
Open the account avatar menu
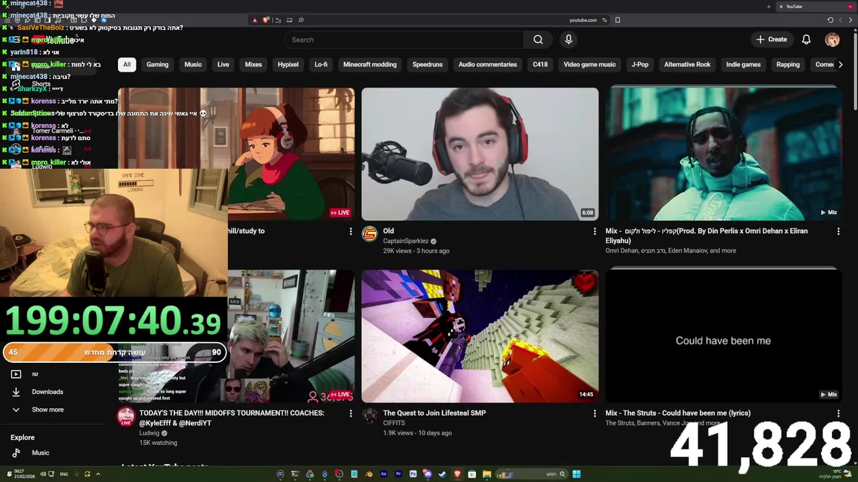coord(833,39)
